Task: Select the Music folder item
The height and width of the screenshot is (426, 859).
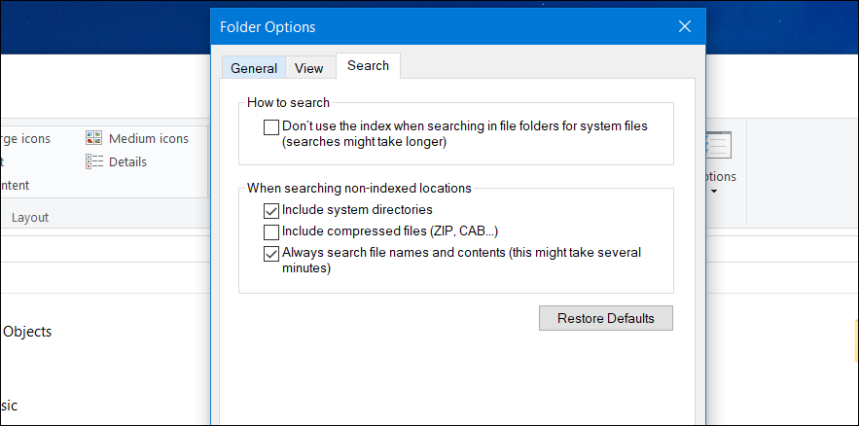Action: point(9,405)
